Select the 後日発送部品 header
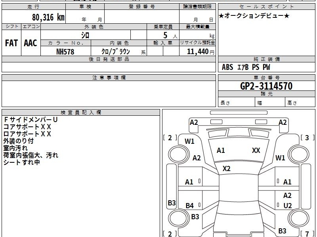This screenshot has height=237, width=317. (109, 59)
